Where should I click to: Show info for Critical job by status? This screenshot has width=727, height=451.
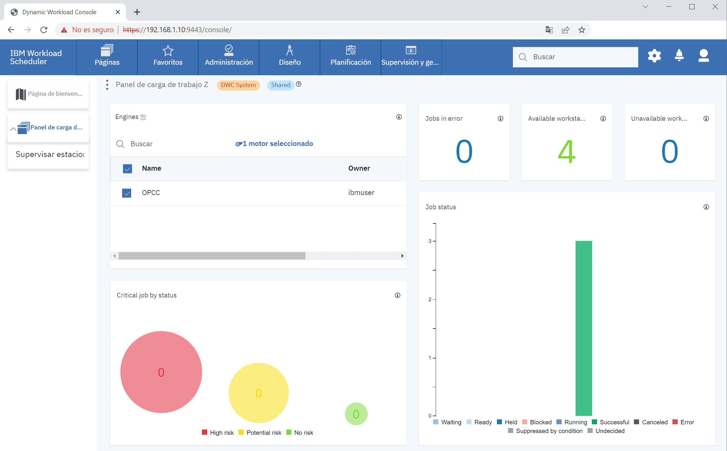click(397, 295)
